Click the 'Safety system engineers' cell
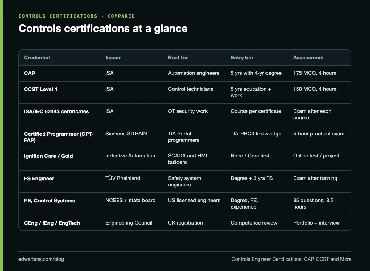Image resolution: width=370 pixels, height=271 pixels. click(x=184, y=181)
